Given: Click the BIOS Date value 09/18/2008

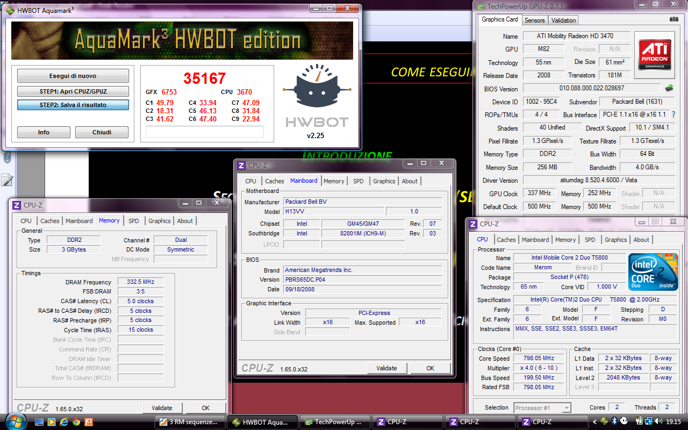Looking at the screenshot, I should coord(362,289).
